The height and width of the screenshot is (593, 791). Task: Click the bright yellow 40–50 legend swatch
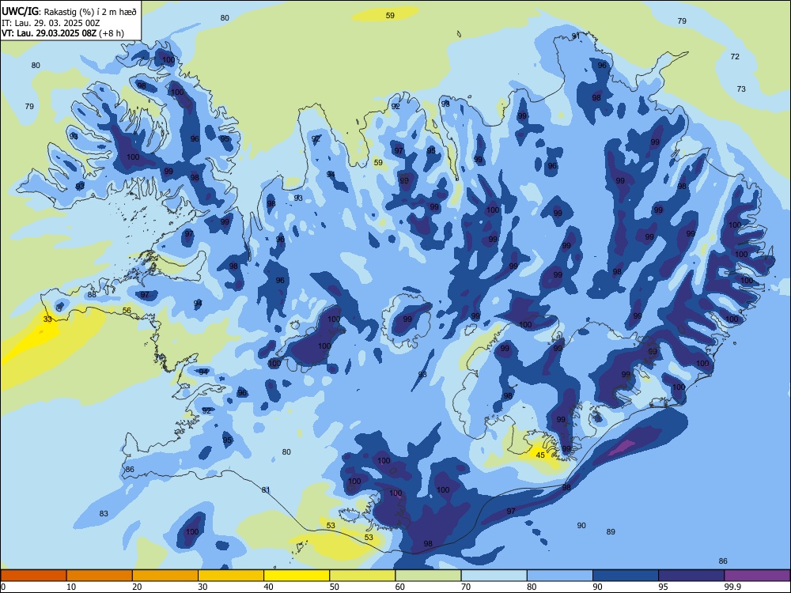(297, 576)
